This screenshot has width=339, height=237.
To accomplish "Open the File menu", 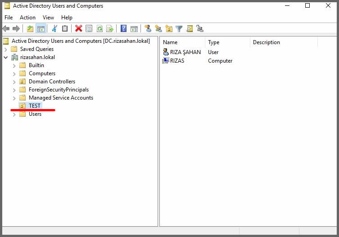I will tap(9, 18).
